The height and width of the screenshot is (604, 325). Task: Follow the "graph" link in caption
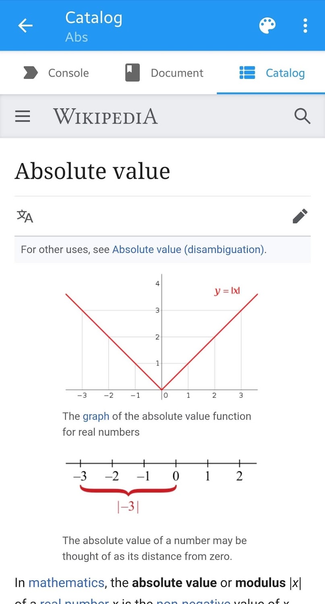click(96, 416)
